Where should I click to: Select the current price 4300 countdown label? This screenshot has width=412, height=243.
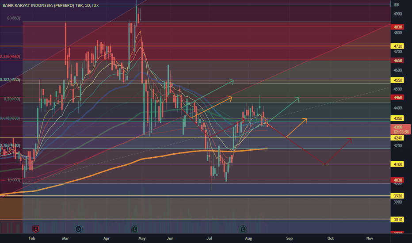401,129
